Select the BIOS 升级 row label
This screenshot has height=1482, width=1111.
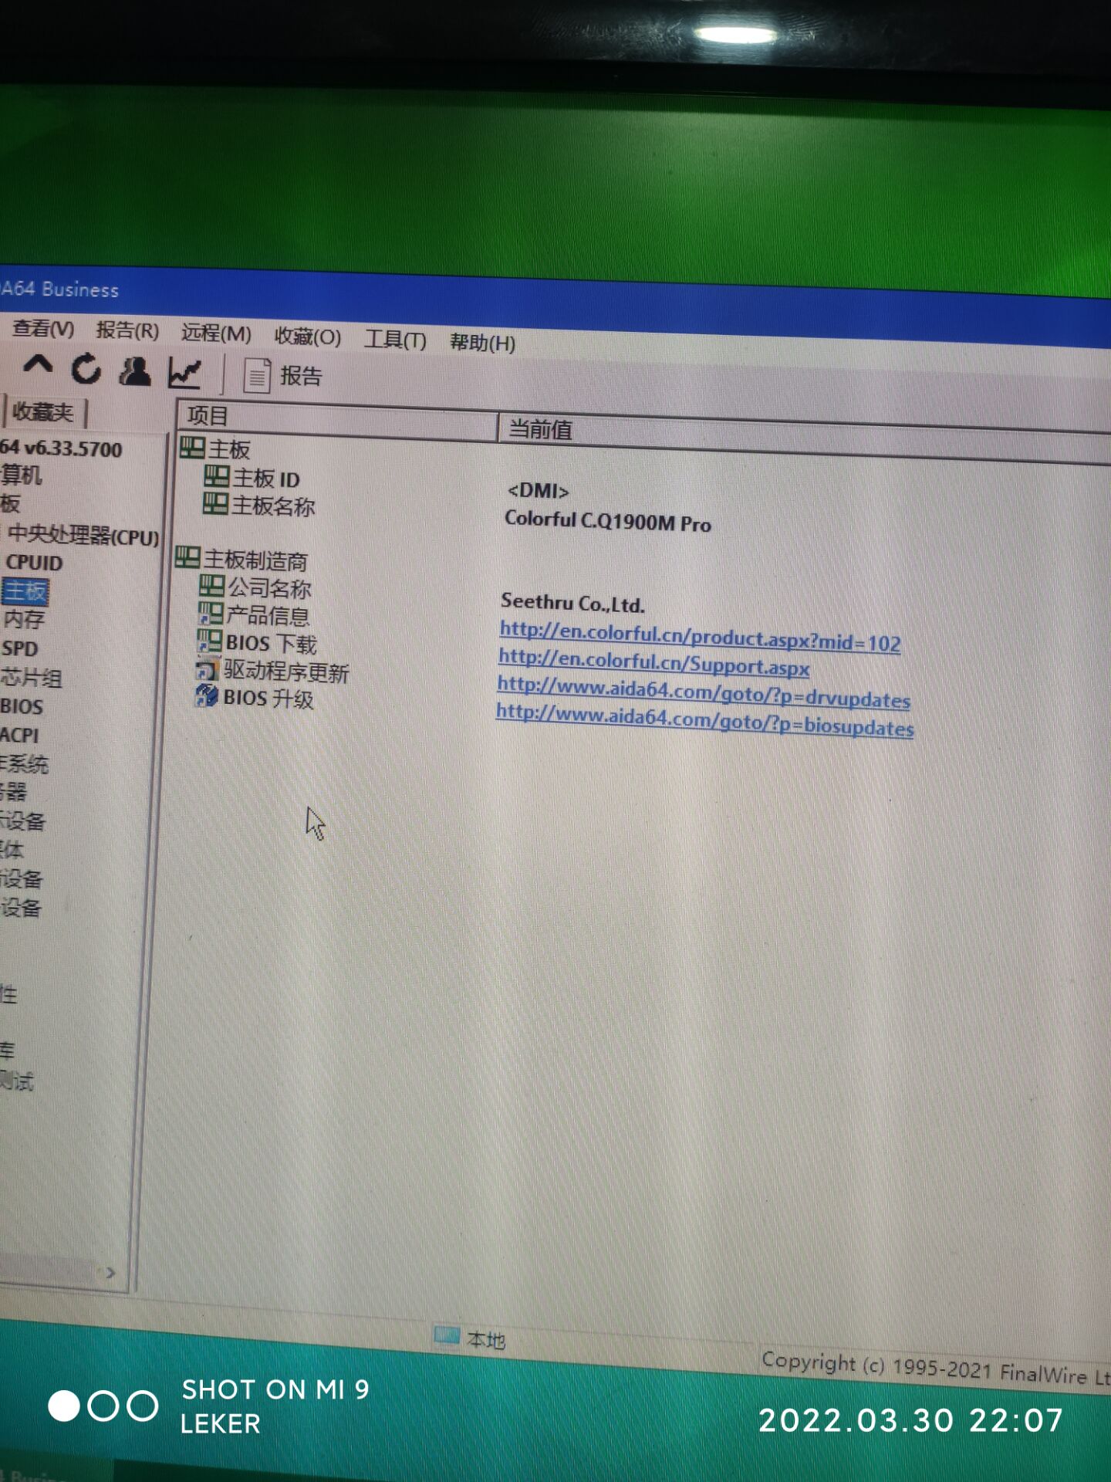(268, 699)
